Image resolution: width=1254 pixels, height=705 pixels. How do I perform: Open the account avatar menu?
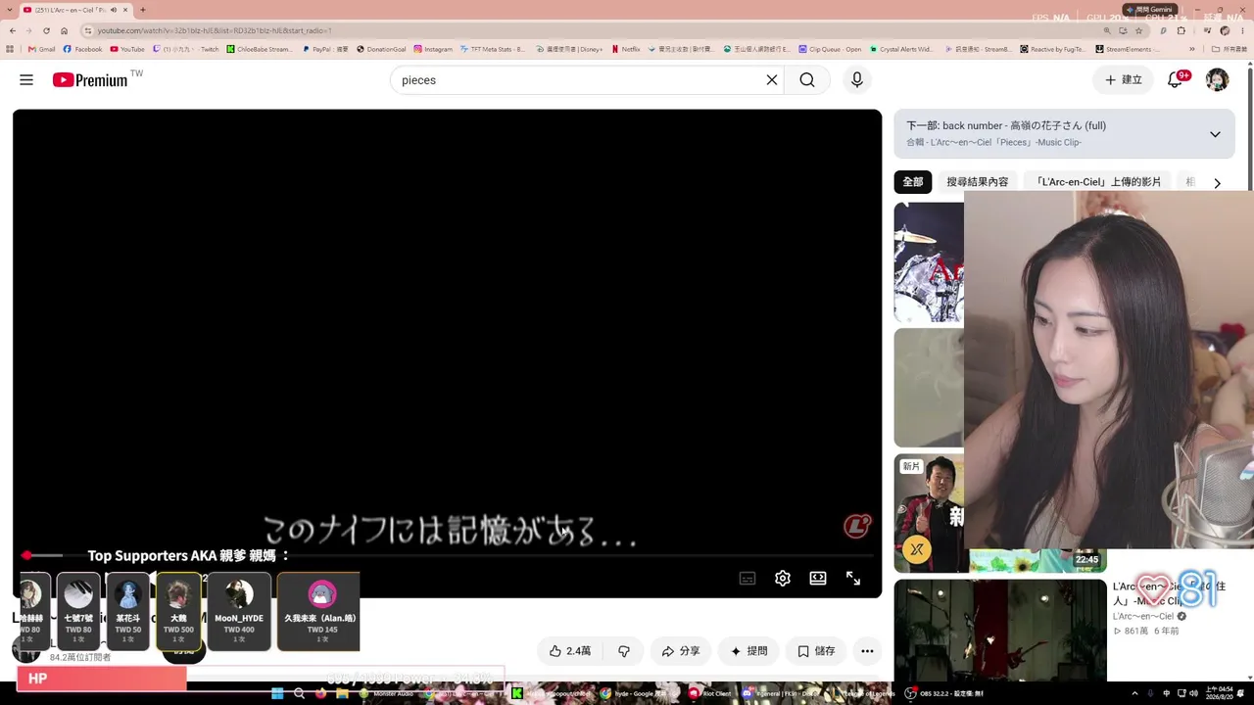coord(1217,80)
